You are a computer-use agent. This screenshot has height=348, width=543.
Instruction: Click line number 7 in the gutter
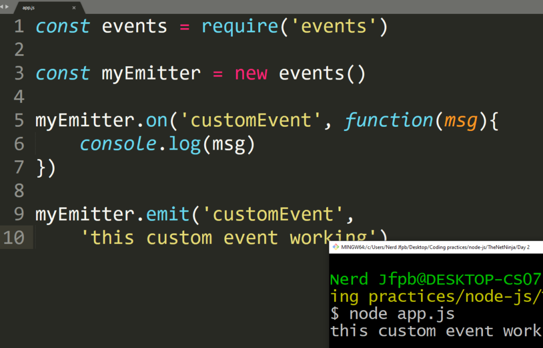coord(20,167)
